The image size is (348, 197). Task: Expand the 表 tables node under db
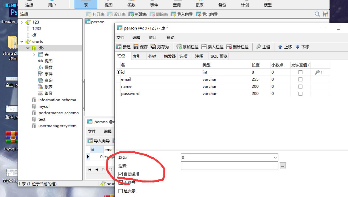(x=34, y=54)
